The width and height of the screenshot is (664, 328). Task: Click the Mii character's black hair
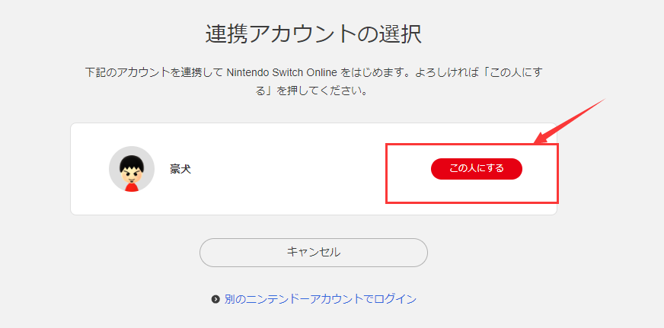[132, 158]
